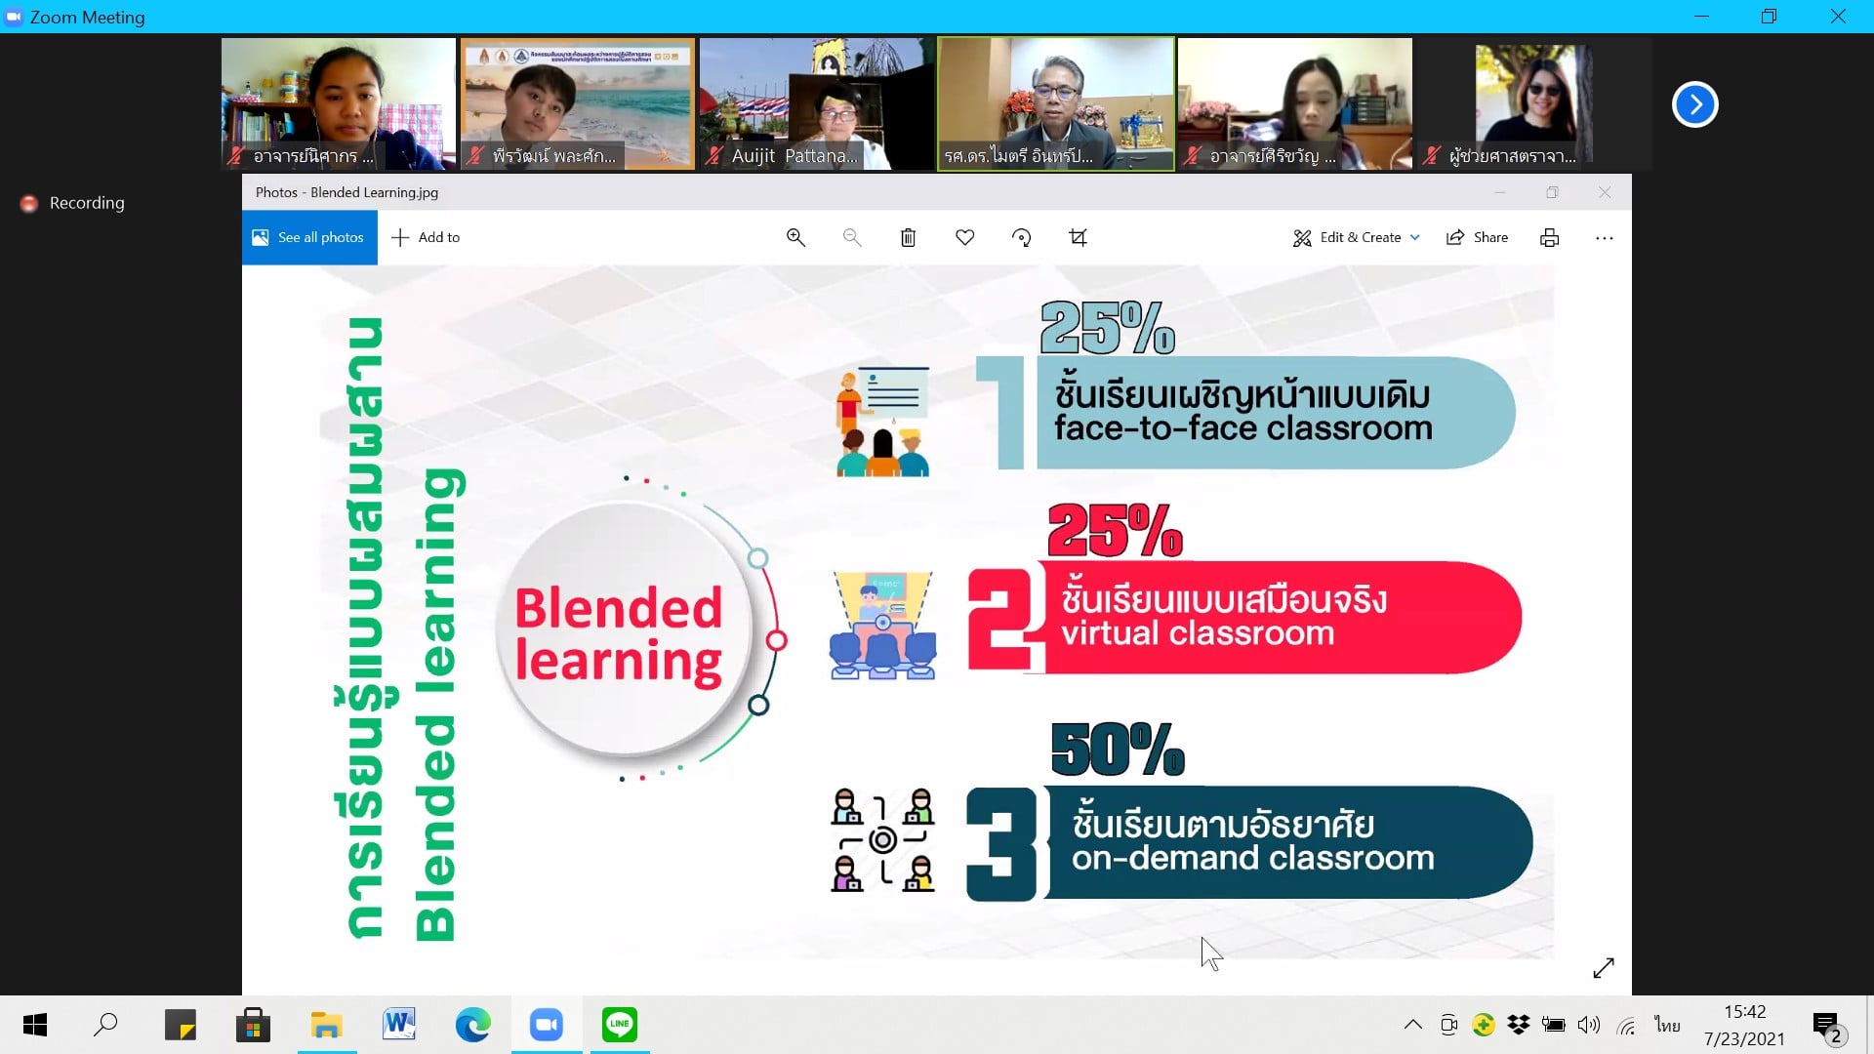This screenshot has height=1054, width=1874.
Task: Click the print icon in Photos
Action: [1549, 237]
